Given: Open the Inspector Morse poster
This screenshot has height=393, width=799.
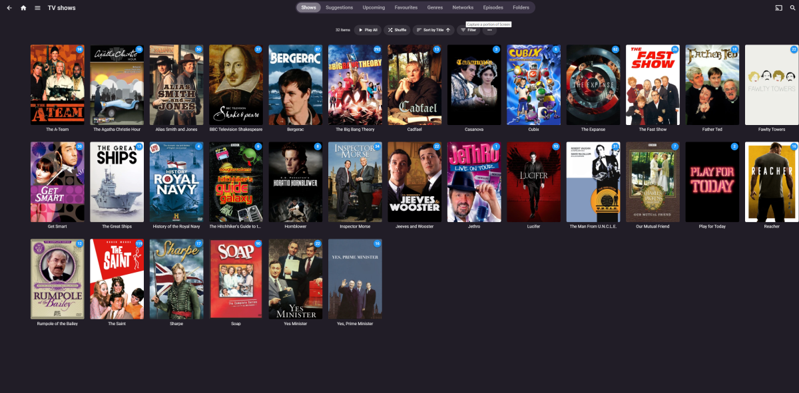Looking at the screenshot, I should (x=355, y=182).
